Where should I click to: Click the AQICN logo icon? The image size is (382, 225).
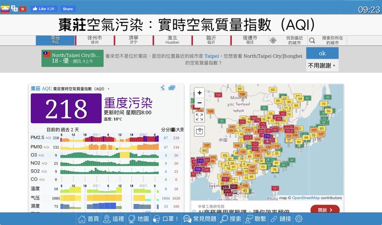tap(5, 9)
